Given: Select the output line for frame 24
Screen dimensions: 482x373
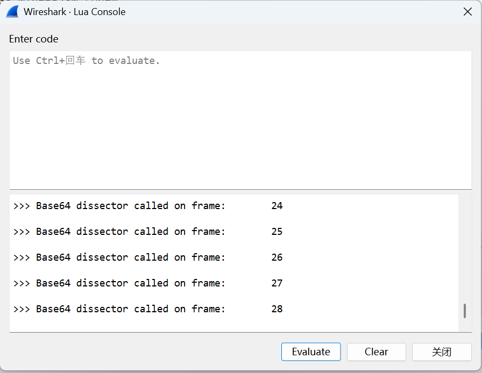Looking at the screenshot, I should [x=148, y=205].
